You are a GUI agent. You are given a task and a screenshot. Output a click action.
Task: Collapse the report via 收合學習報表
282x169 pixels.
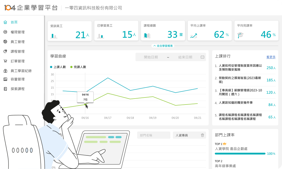163,46
